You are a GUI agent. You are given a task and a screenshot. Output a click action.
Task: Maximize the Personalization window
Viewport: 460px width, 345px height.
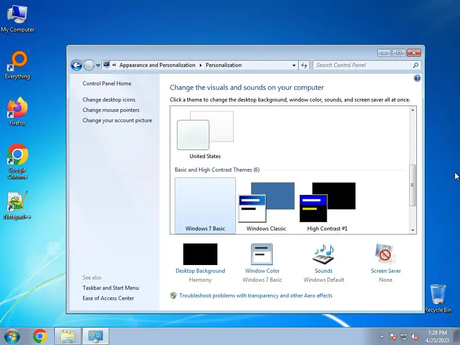399,53
